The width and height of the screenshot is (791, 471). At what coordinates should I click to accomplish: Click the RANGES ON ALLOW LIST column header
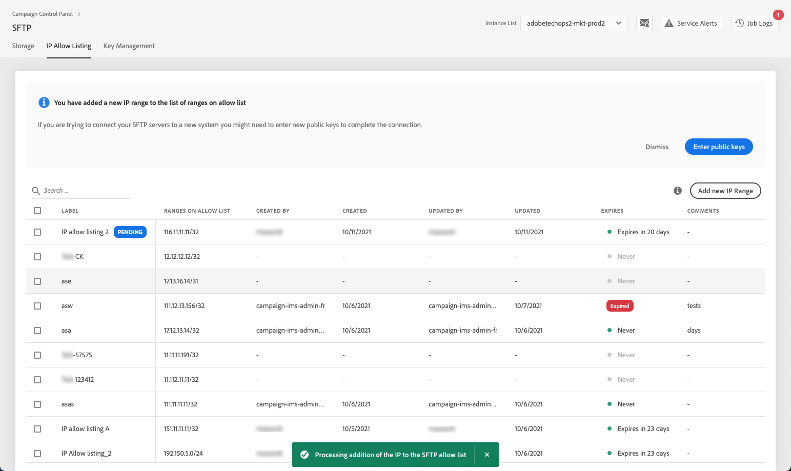point(197,211)
